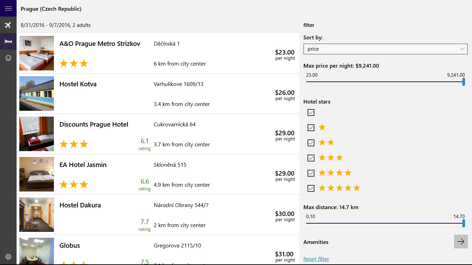Expand the Amenities filter section
Screen dimensions: 472x265
point(316,242)
